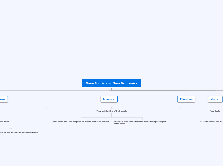Select 'Nova Scotia' under the slavery node
223x166 pixels.
pos(215,111)
